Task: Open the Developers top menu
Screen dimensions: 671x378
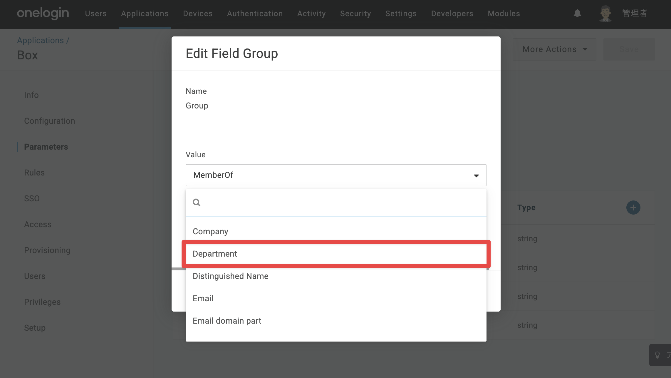Action: click(452, 14)
